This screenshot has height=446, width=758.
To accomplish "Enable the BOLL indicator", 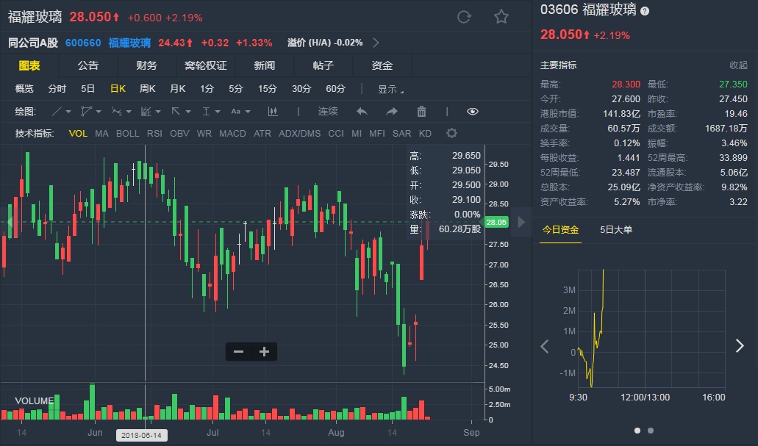I will (127, 134).
